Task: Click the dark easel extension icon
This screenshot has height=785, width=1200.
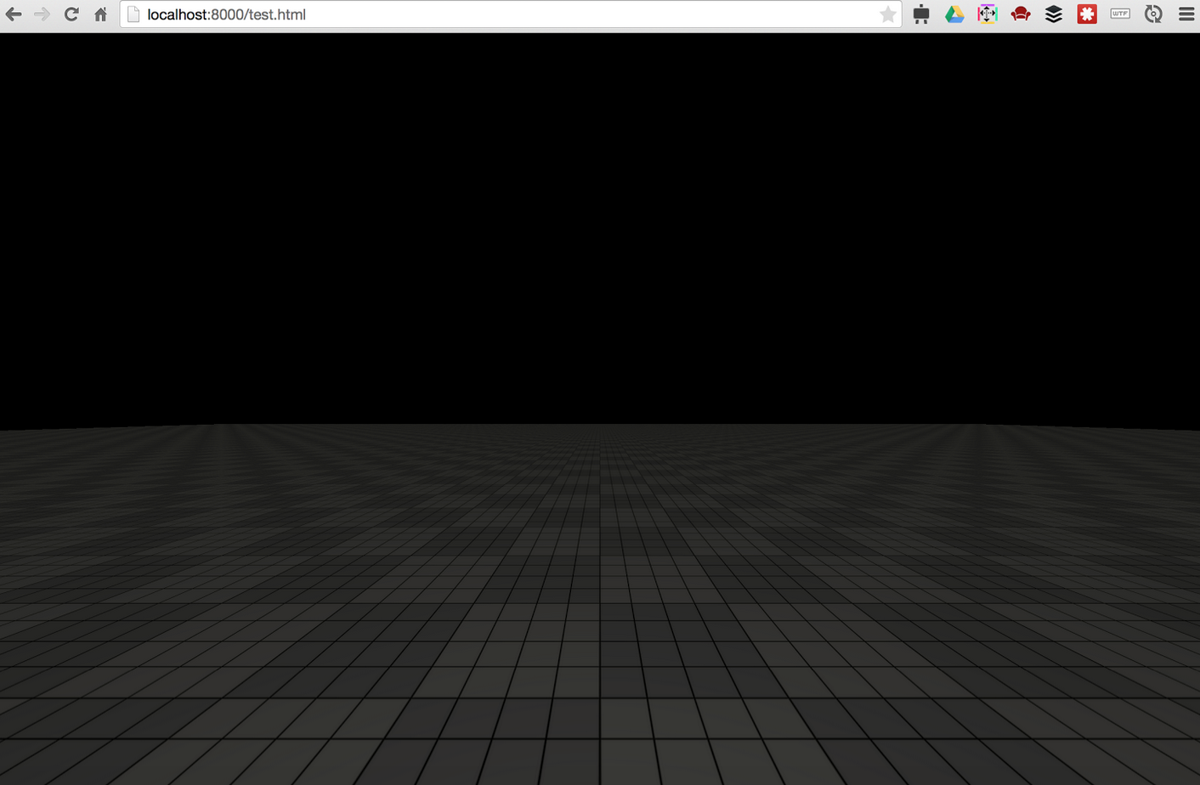Action: tap(921, 14)
